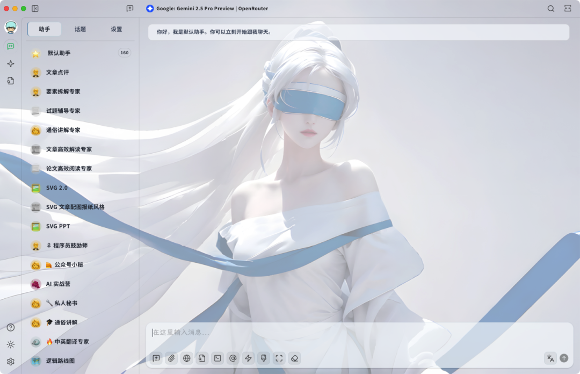Open the knowledge base document icon
This screenshot has height=374, width=580.
[x=202, y=358]
